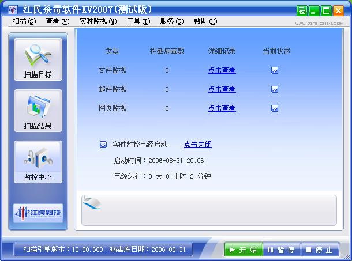Click the 扫描引擎版本 10.00.600 status text
This screenshot has width=352, height=261.
(x=63, y=249)
